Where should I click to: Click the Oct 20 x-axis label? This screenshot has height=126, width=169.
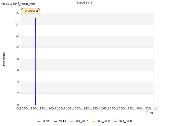tap(48, 108)
